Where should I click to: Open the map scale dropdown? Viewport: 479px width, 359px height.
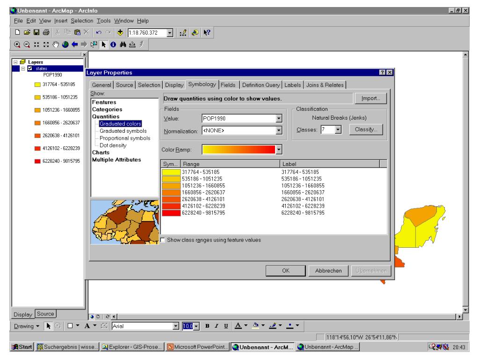pyautogui.click(x=170, y=33)
